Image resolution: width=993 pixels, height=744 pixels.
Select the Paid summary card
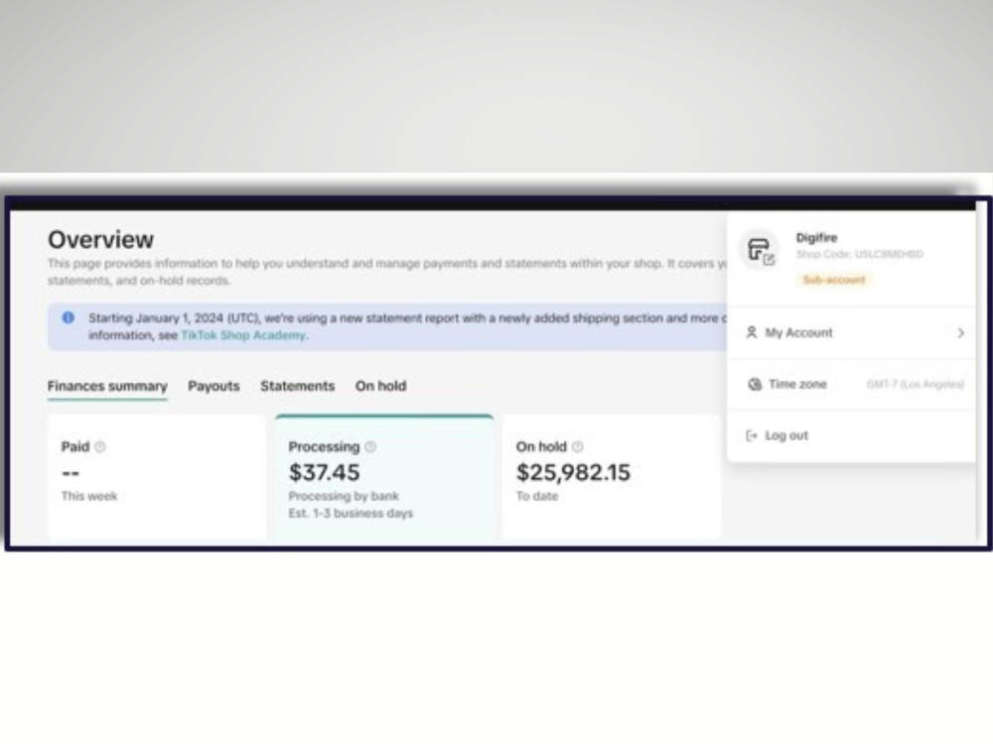pos(157,478)
